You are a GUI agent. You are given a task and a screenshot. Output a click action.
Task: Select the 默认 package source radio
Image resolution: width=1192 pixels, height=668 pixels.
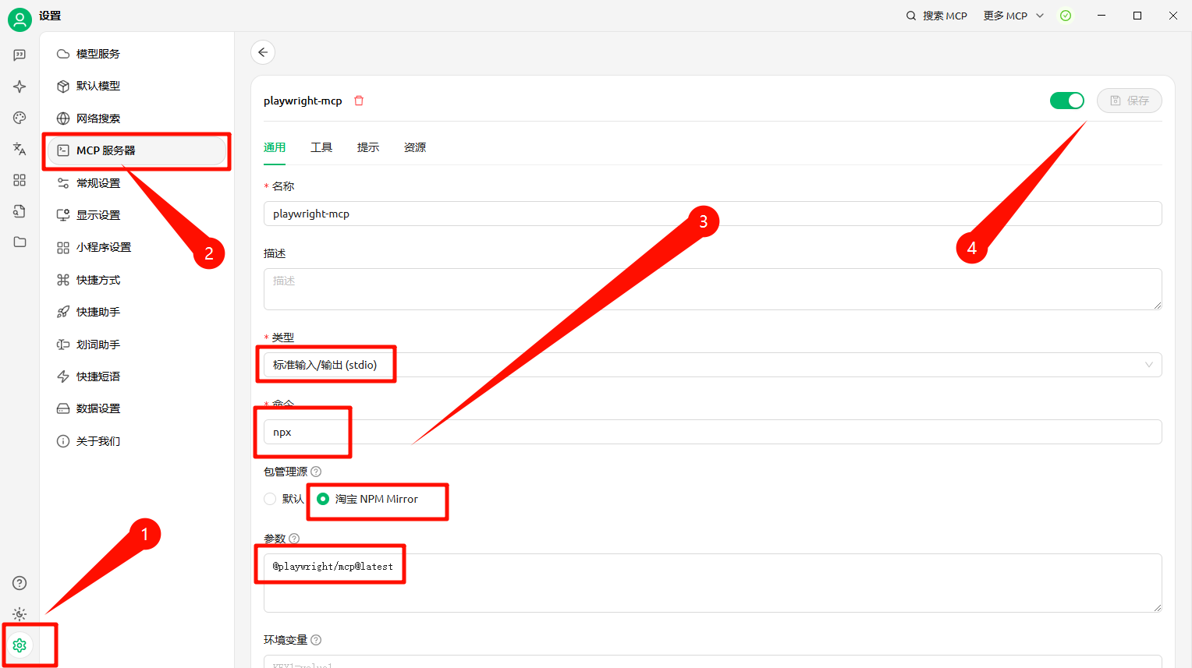coord(270,499)
